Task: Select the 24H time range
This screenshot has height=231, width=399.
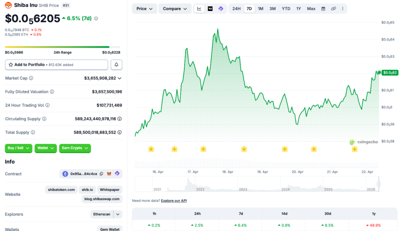Action: click(x=236, y=9)
